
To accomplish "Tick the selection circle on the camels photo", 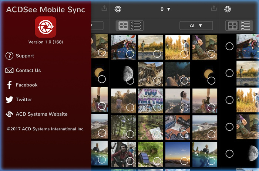I will [x=157, y=81].
